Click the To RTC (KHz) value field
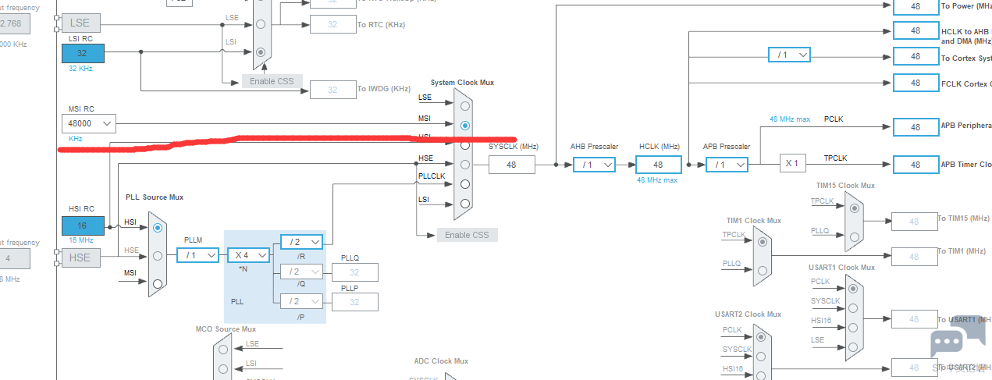This screenshot has height=380, width=992. (x=332, y=24)
